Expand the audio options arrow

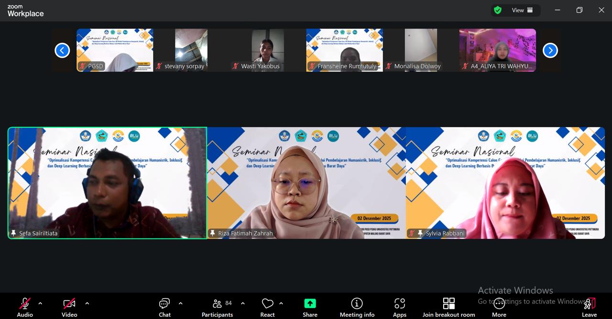pyautogui.click(x=40, y=303)
